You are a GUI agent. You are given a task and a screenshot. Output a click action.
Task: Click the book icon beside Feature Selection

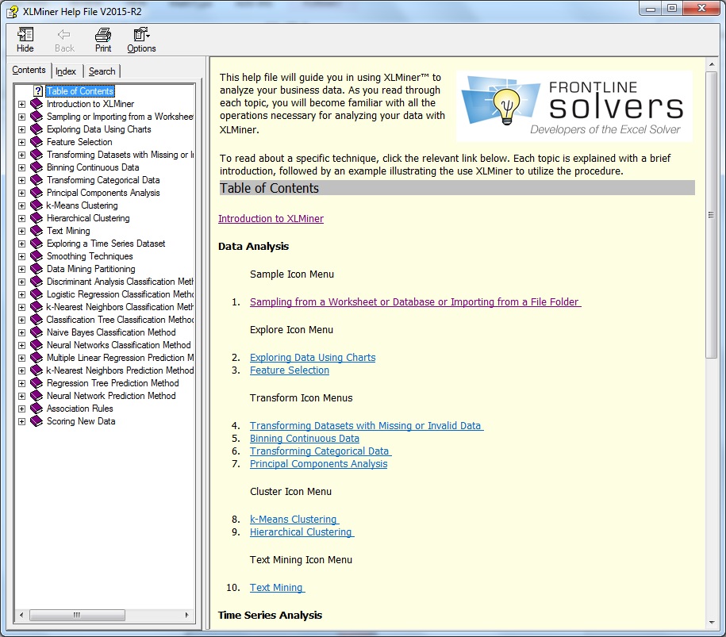click(x=36, y=142)
